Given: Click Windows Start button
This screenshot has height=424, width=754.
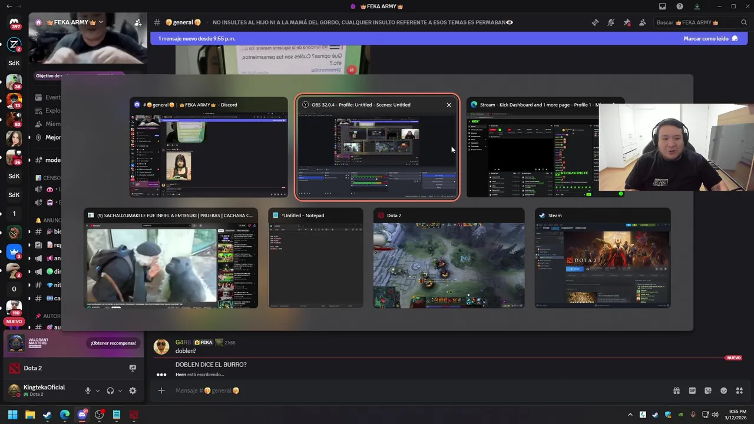Looking at the screenshot, I should tap(12, 415).
